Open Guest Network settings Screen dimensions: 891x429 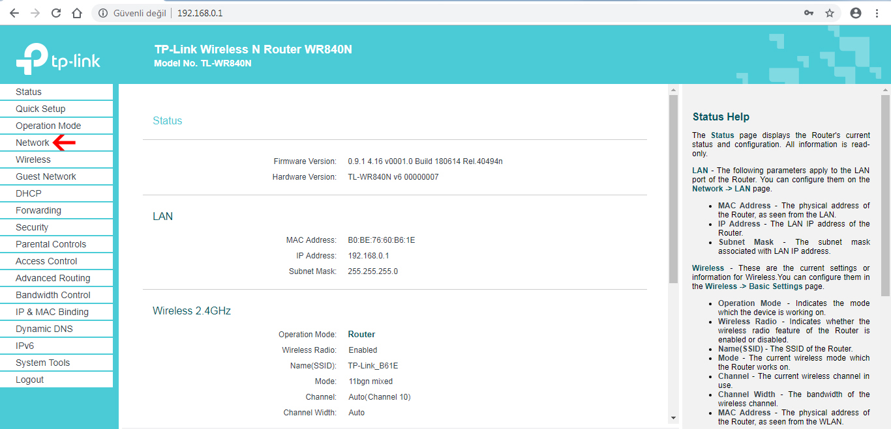(x=57, y=176)
